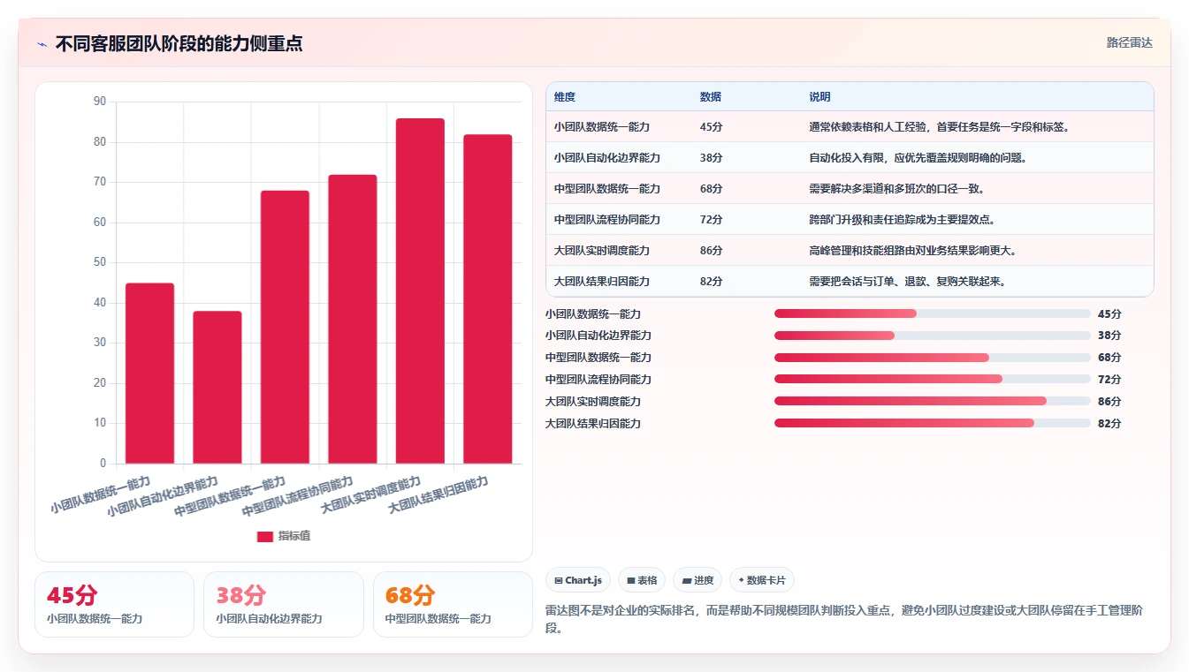This screenshot has width=1189, height=672.
Task: Click the 数据 column header
Action: pos(710,97)
